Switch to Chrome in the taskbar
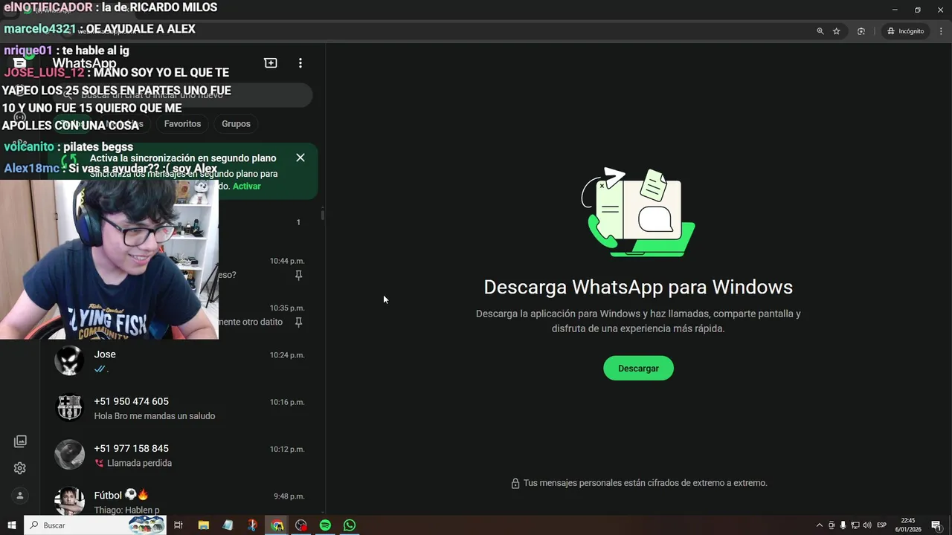 277,525
